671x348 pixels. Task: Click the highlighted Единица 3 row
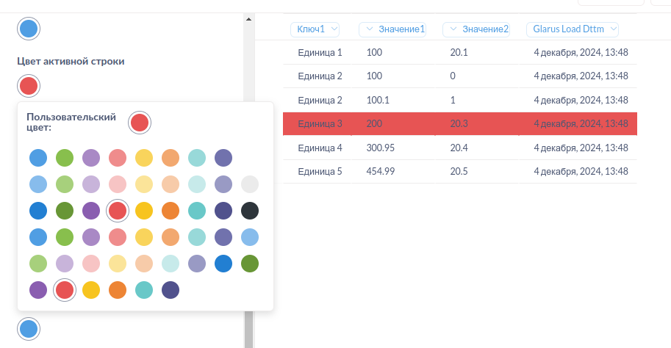click(459, 124)
